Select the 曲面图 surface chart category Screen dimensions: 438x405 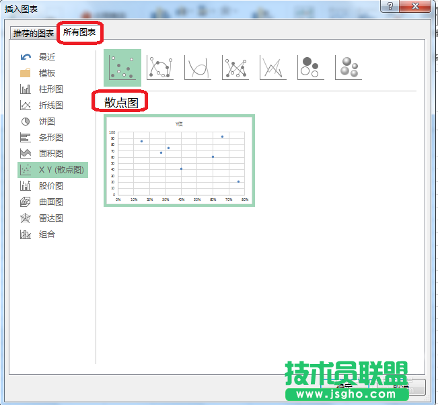(x=52, y=202)
